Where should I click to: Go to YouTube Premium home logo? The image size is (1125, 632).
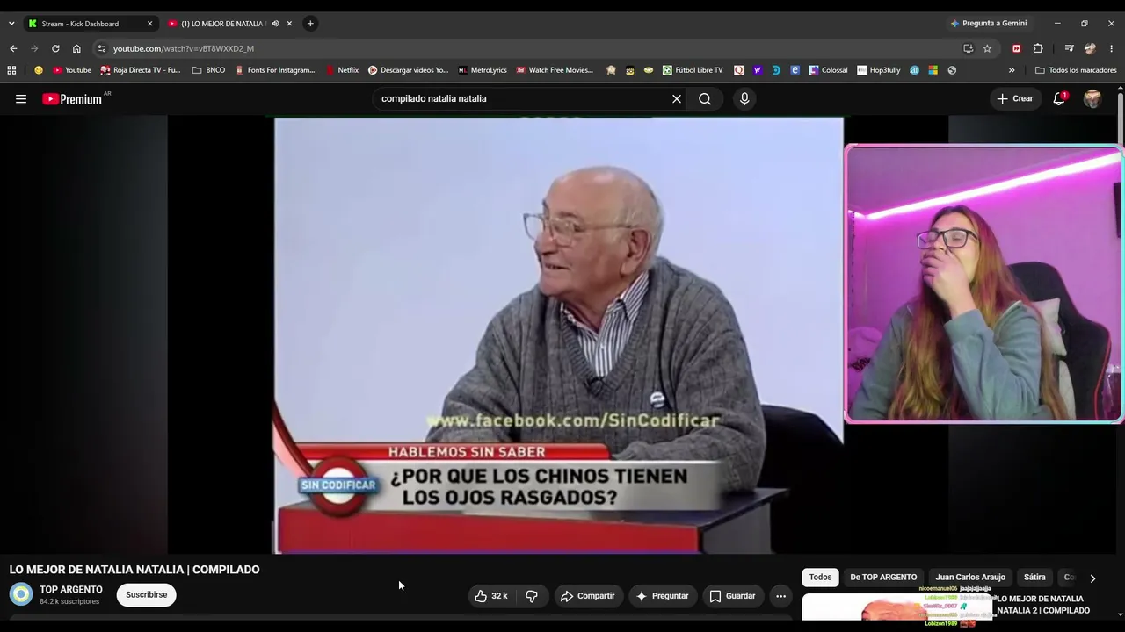tap(72, 99)
